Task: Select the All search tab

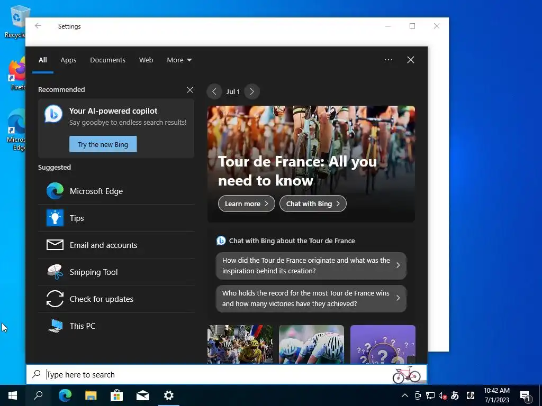Action: tap(42, 60)
